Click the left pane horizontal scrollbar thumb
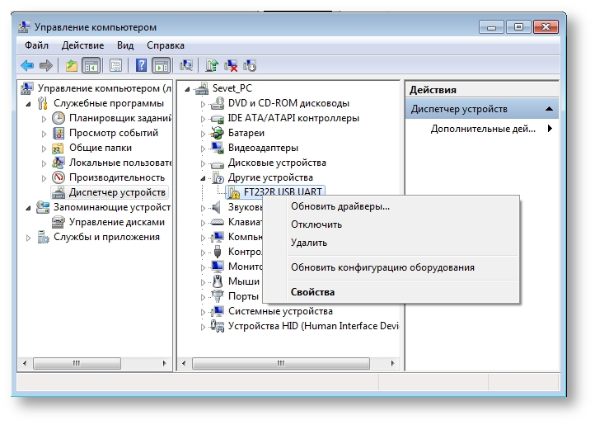 click(x=77, y=363)
